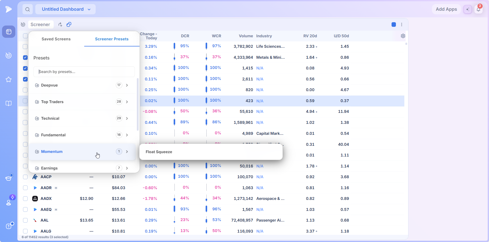Open the AI sparkle assistant button
Viewport: 489px width, 242px height.
pos(468,9)
